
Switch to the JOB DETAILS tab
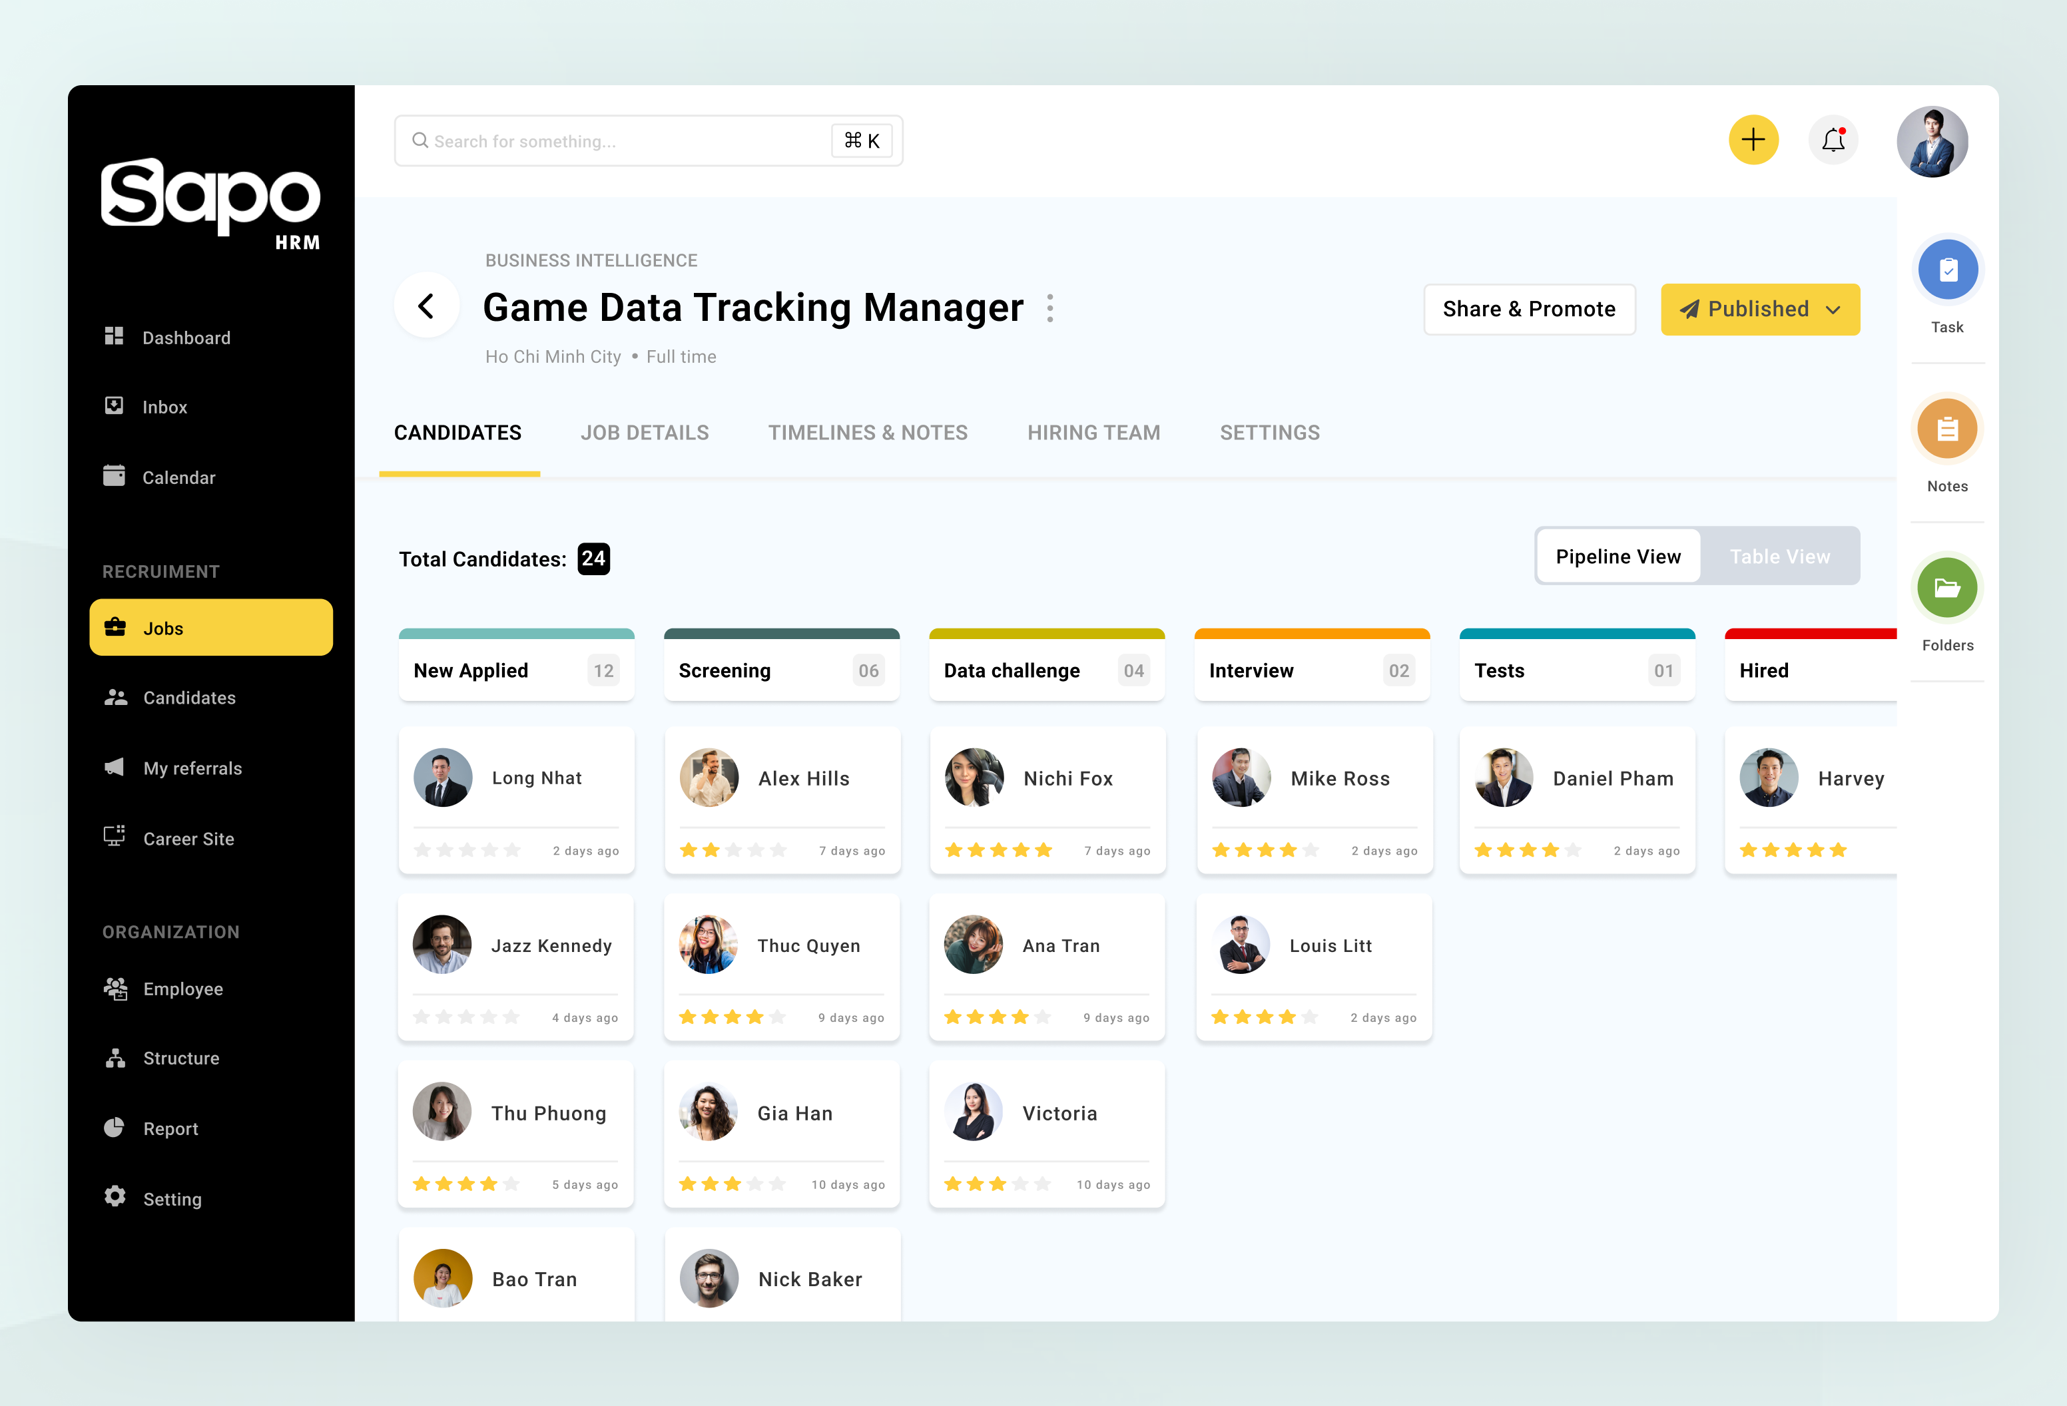coord(645,433)
